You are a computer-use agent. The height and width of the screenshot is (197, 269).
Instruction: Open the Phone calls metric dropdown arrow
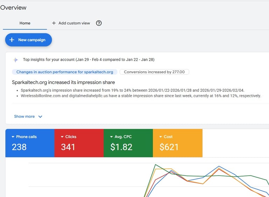tap(13, 137)
